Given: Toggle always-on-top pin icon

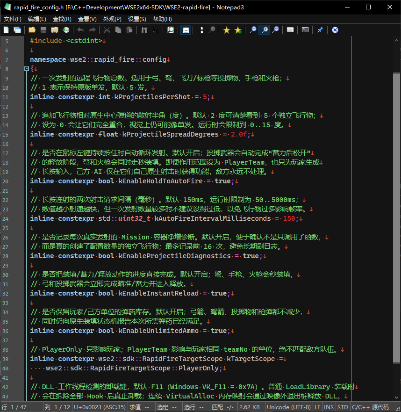Looking at the screenshot, I should click(320, 30).
